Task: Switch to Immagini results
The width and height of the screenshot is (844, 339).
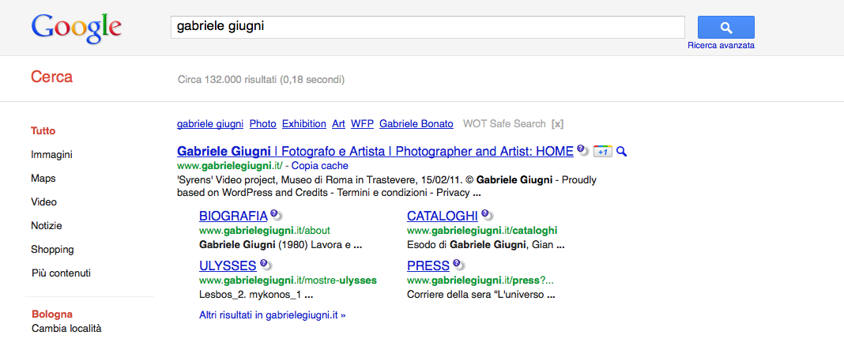Action: point(51,154)
